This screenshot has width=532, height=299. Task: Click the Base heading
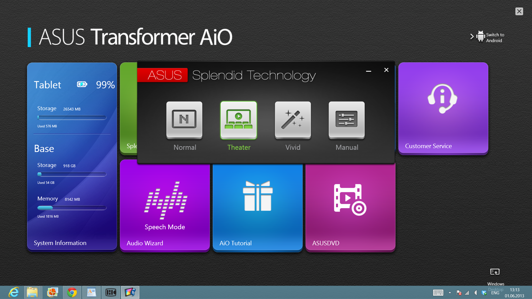44,149
